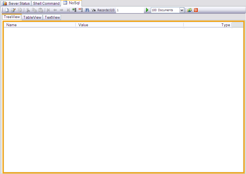Go to last record arrow
The image size is (246, 174).
click(x=68, y=10)
